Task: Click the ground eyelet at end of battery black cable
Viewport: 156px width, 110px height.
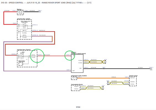Action: [x=40, y=12]
